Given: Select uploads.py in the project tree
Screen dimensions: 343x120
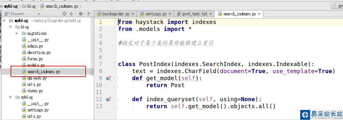Looking at the screenshot, I should click(37, 78).
